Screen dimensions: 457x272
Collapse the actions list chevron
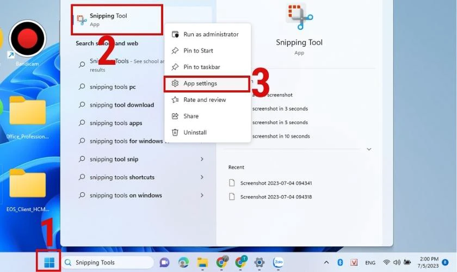[x=369, y=149]
